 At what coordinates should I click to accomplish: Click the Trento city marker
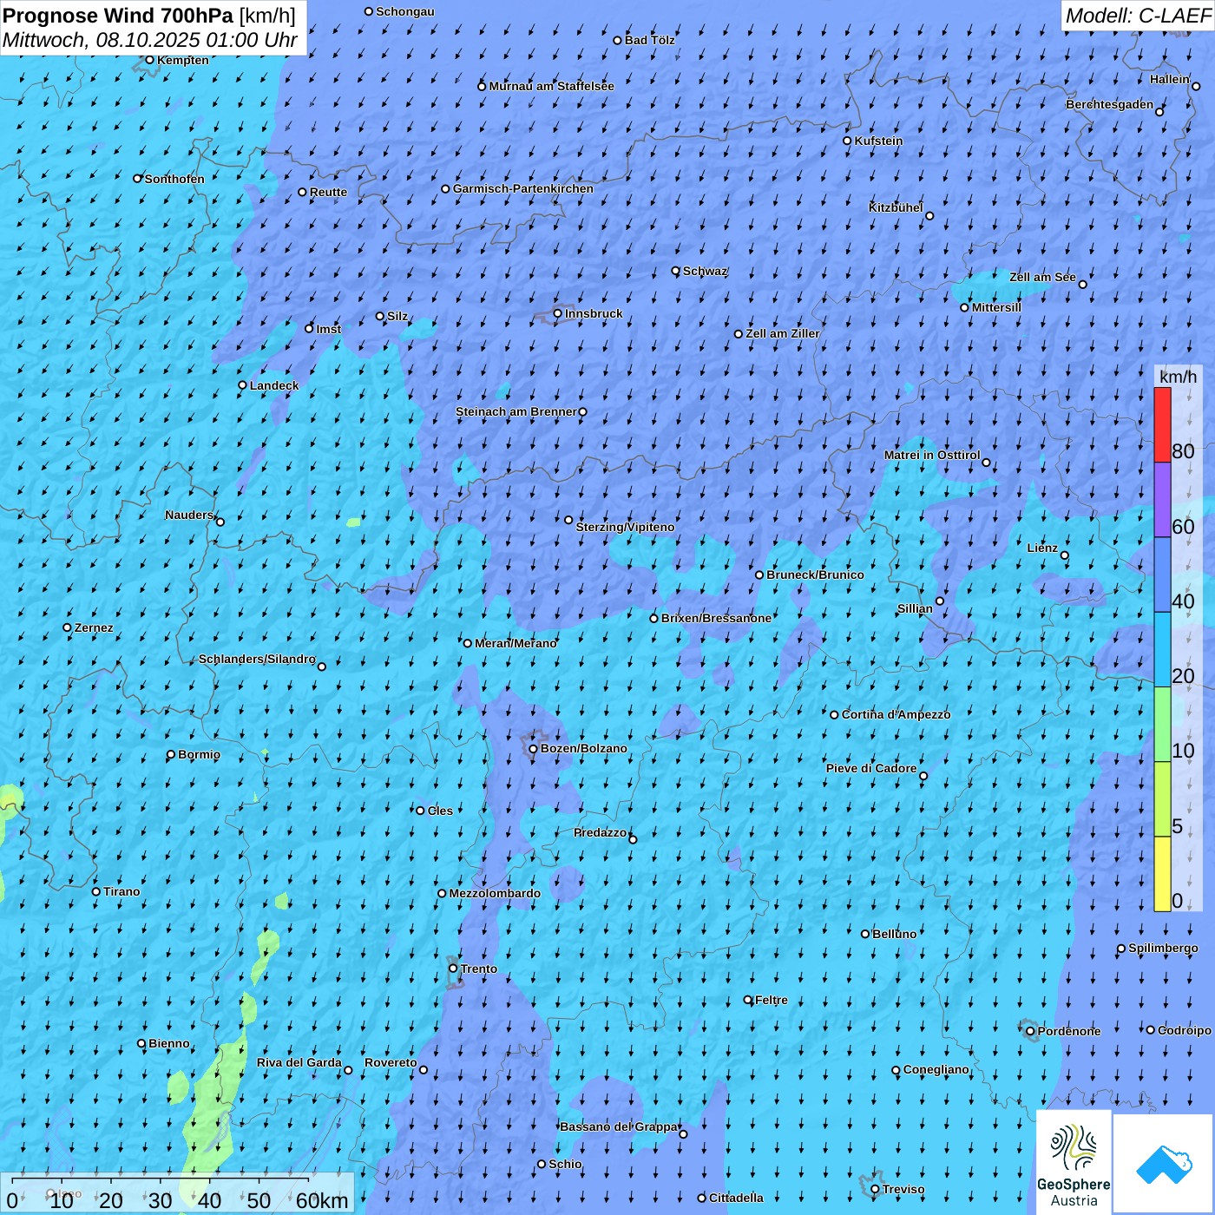(x=453, y=969)
